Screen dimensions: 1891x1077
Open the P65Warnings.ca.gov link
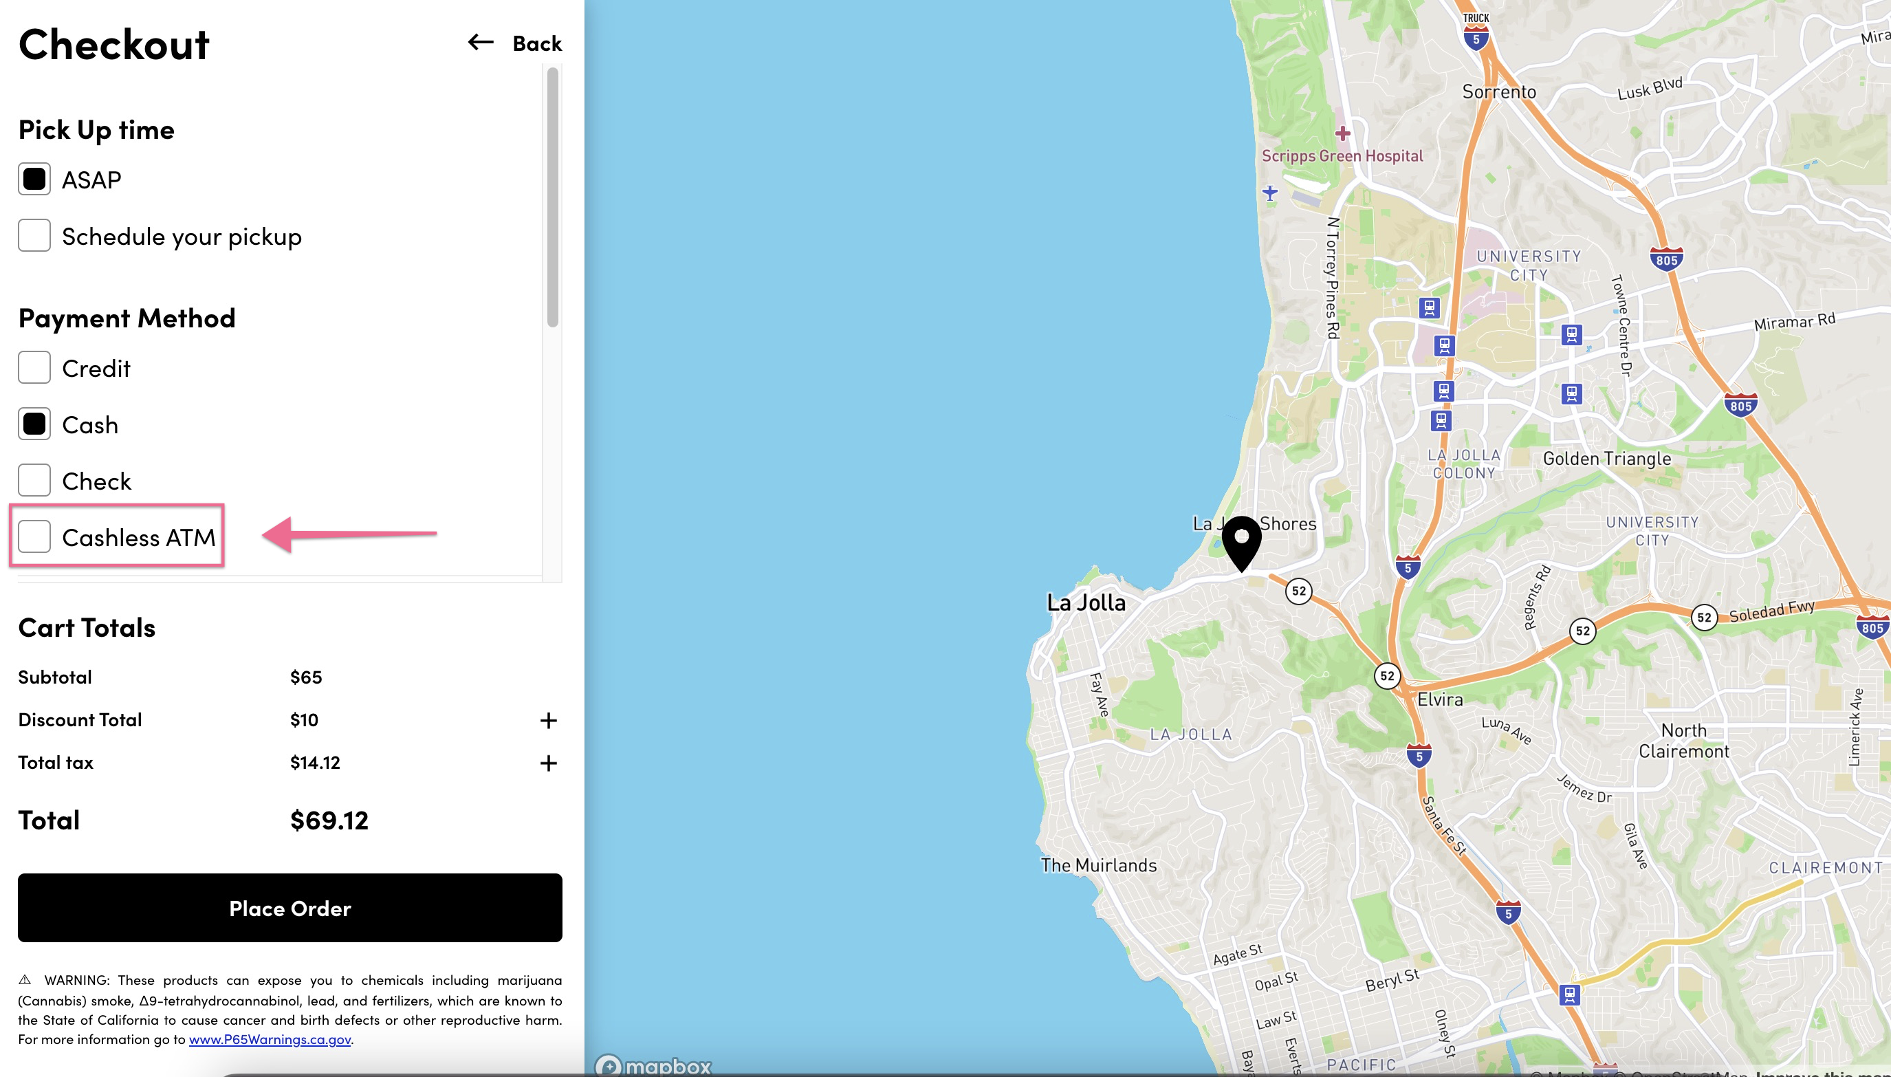point(270,1039)
